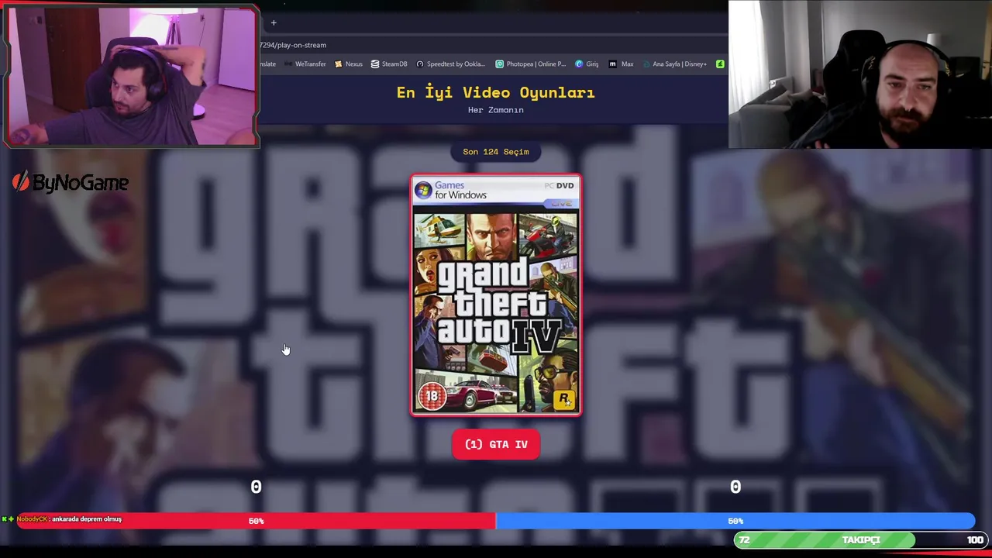Viewport: 992px width, 558px height.
Task: Open the WeTransfer bookmark
Action: pyautogui.click(x=305, y=64)
